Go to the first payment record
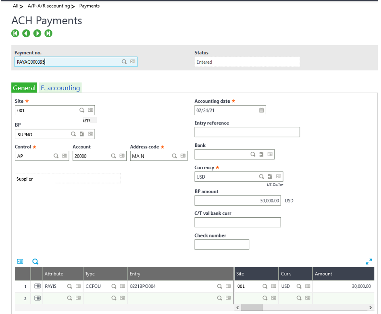The height and width of the screenshot is (314, 381). click(15, 33)
